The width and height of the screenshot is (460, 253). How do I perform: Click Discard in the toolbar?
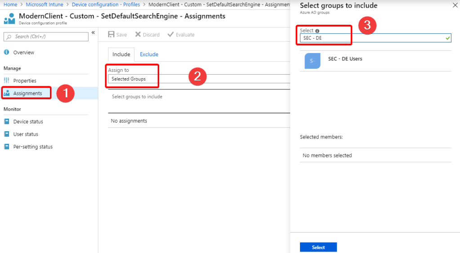[147, 35]
